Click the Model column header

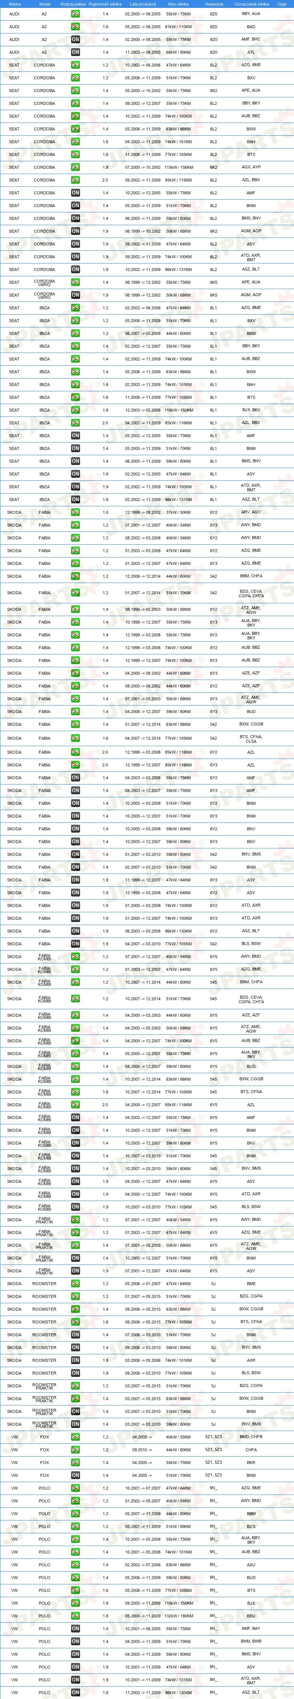pyautogui.click(x=45, y=4)
